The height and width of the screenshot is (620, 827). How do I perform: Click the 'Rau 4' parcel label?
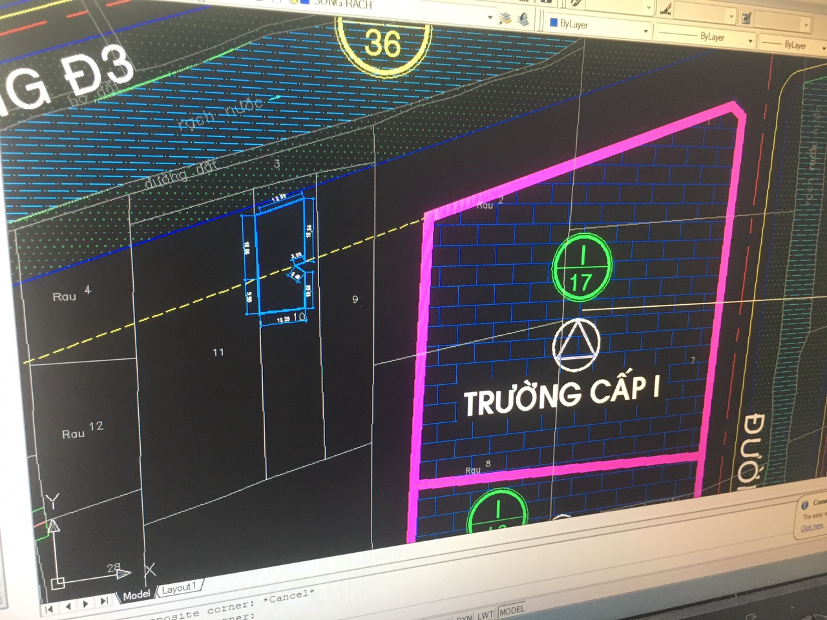click(72, 294)
